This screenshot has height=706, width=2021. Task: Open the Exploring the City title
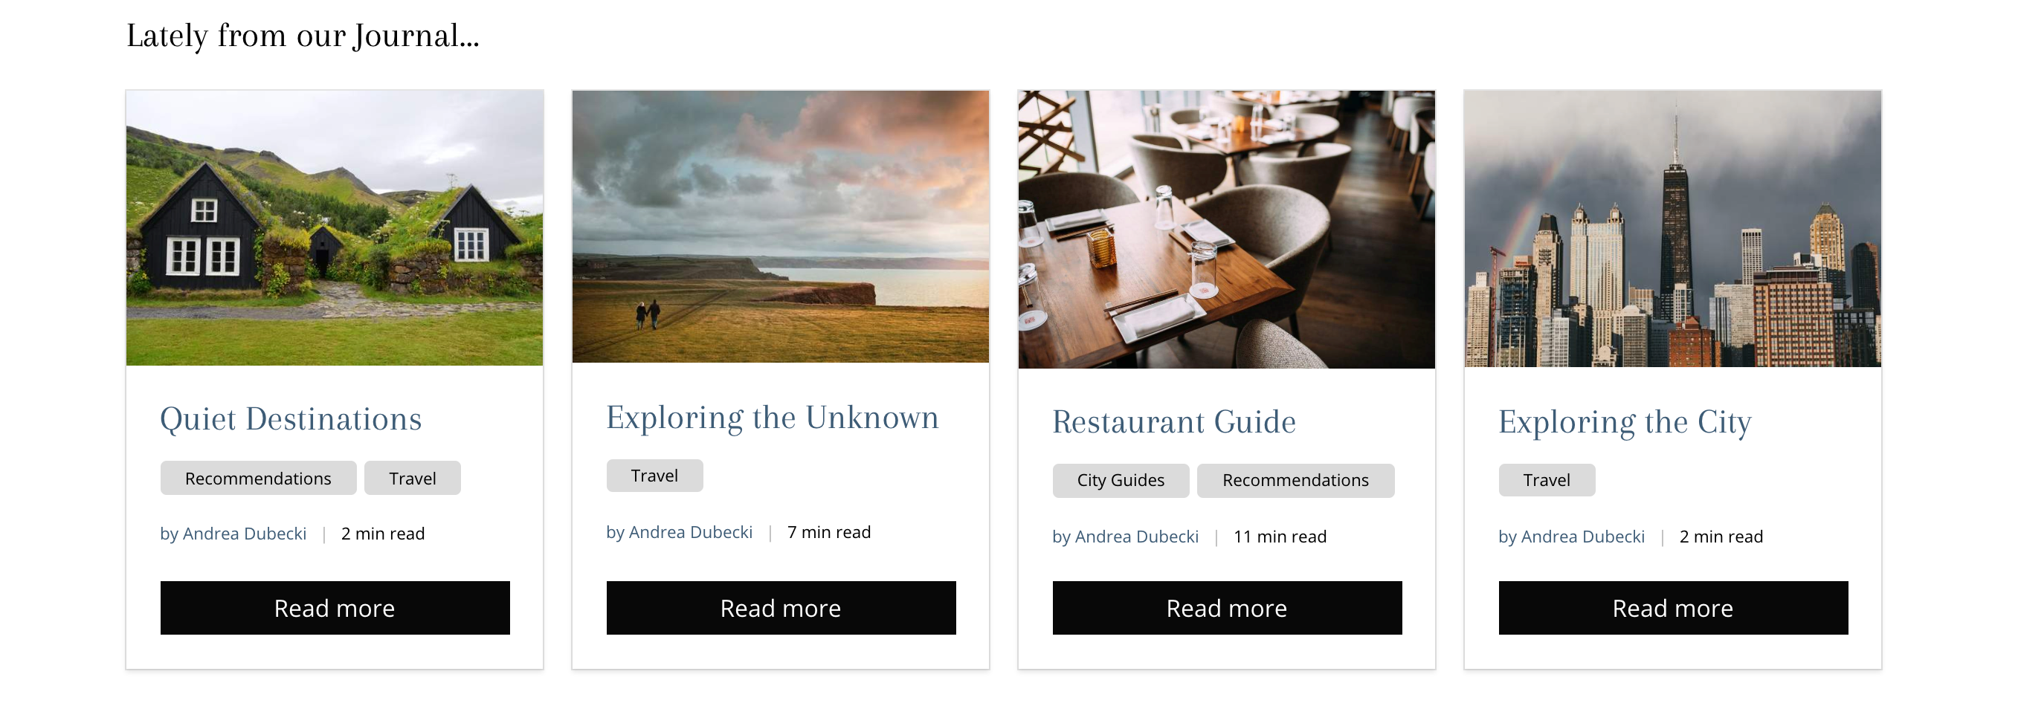coord(1624,423)
